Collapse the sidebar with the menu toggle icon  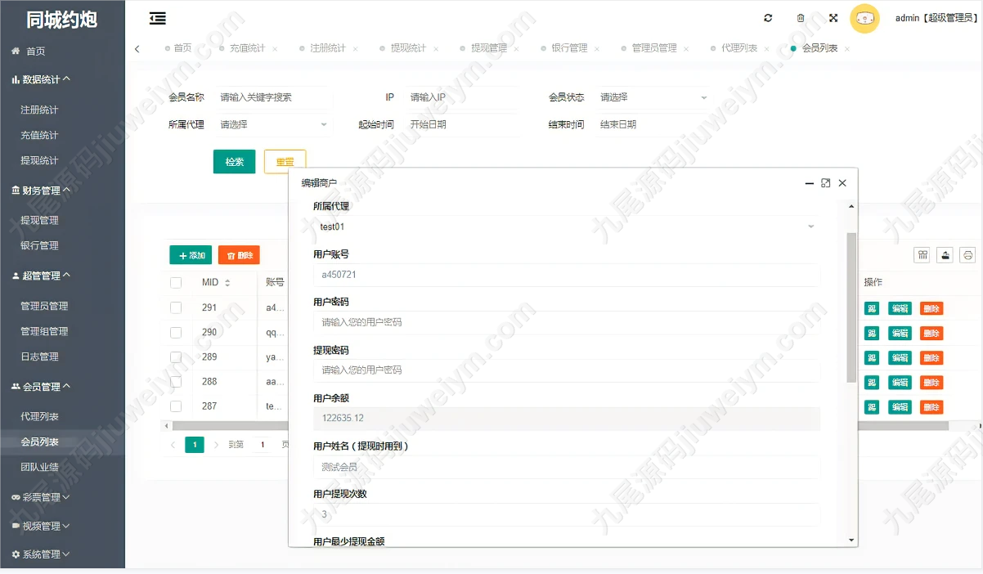click(158, 18)
